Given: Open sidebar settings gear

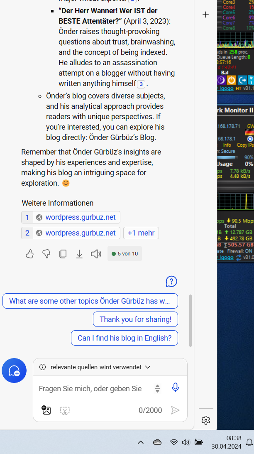Looking at the screenshot, I should click(205, 420).
